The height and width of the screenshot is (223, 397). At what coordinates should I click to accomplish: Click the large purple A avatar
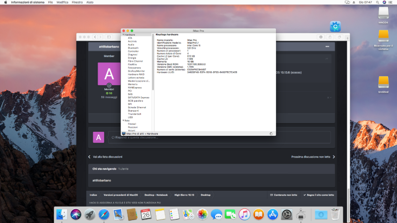109,74
